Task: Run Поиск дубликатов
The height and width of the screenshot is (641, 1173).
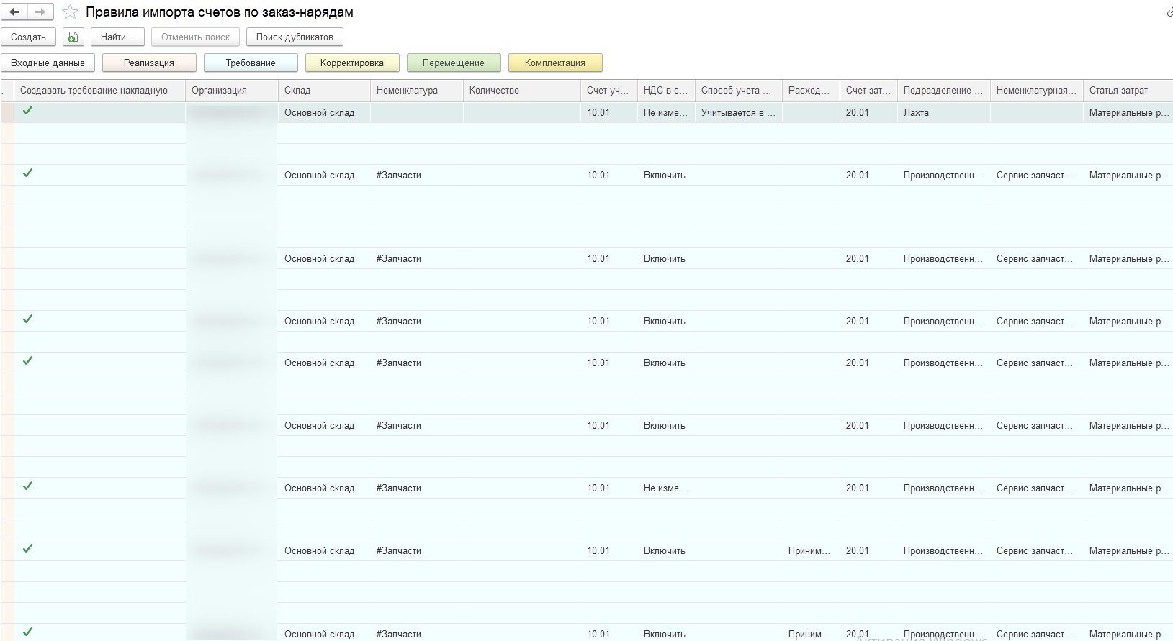Action: [295, 37]
